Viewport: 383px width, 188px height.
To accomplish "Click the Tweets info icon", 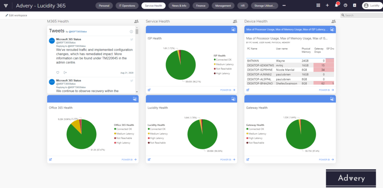I will coord(131,32).
